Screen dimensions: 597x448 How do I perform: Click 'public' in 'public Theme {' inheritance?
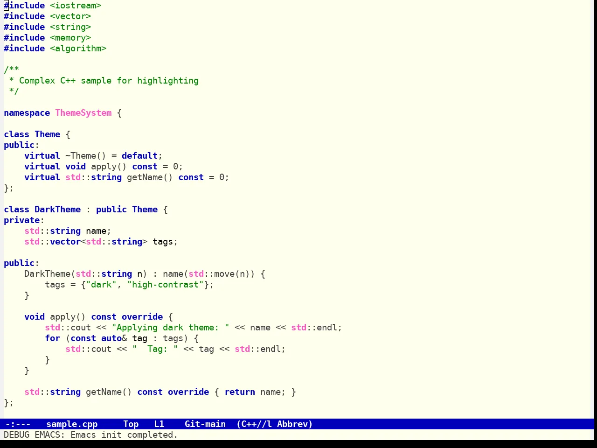(x=111, y=210)
